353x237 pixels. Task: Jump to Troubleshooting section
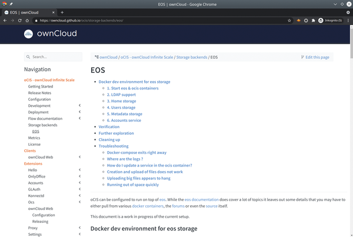[x=114, y=146]
